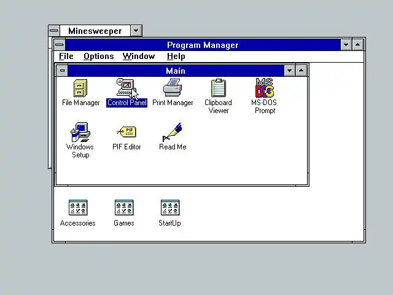
Task: Click the Minesweeper title bar
Action: pos(95,31)
